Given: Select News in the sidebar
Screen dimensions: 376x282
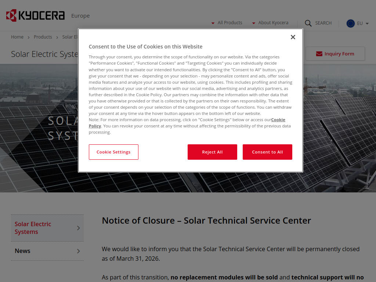Looking at the screenshot, I should tap(22, 251).
